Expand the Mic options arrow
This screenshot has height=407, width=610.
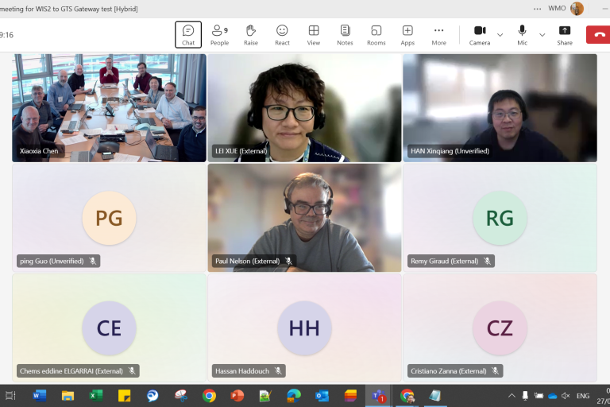542,35
